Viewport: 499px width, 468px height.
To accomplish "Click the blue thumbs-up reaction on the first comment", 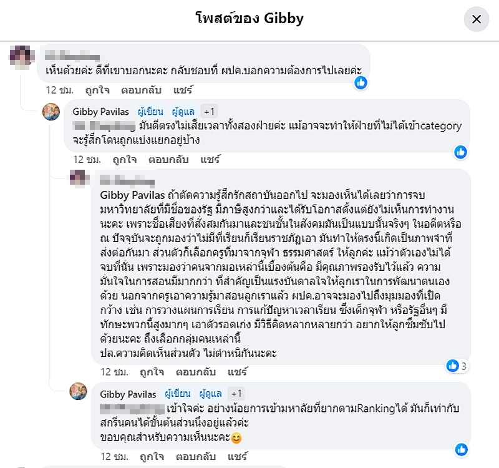I will [362, 81].
